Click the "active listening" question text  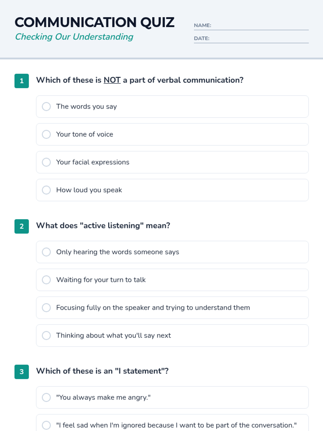(103, 225)
